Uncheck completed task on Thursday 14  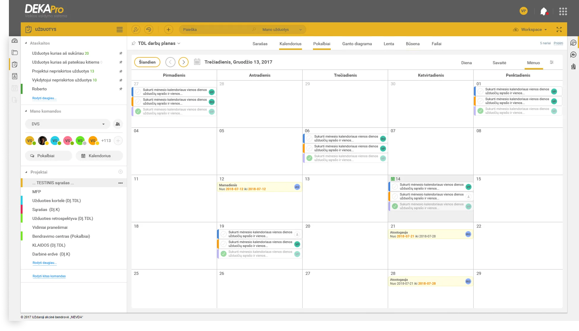[x=395, y=206]
